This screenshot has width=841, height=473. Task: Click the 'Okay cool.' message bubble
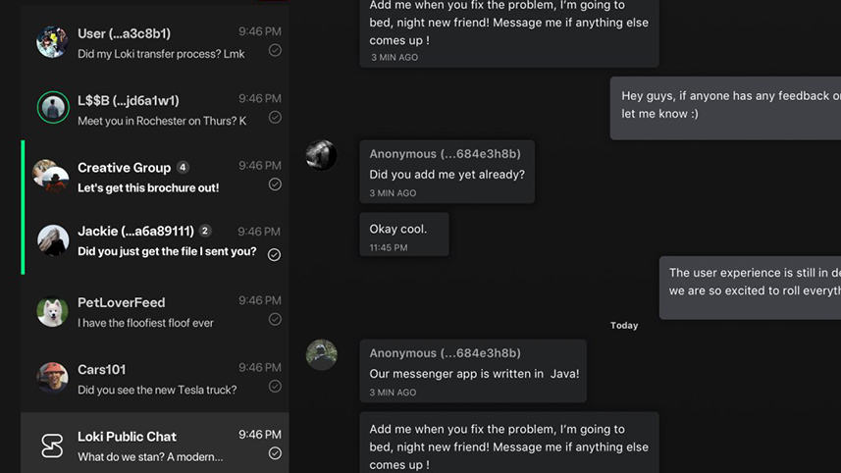tap(404, 235)
